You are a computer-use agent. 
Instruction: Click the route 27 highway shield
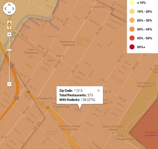point(42,103)
